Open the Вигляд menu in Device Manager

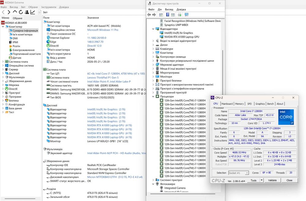tap(169, 9)
